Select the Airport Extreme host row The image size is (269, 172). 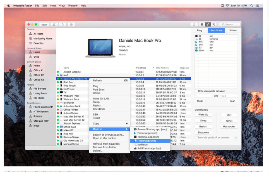click(x=123, y=72)
